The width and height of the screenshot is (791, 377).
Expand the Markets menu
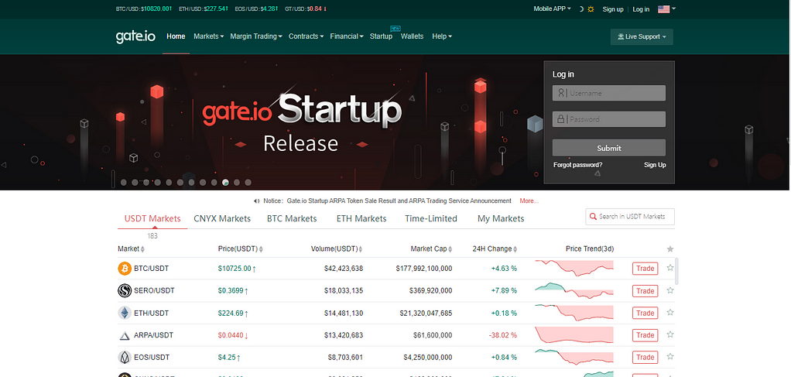pyautogui.click(x=208, y=36)
